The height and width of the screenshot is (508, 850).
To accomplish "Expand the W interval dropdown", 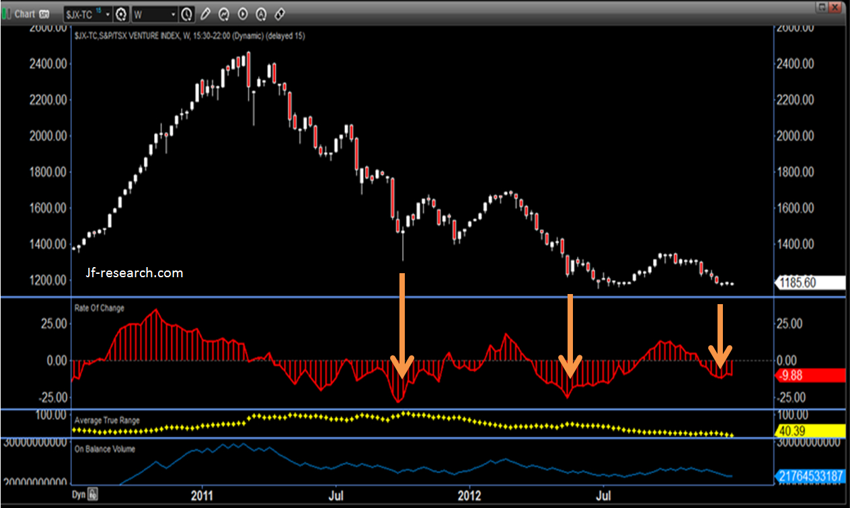I will 173,13.
